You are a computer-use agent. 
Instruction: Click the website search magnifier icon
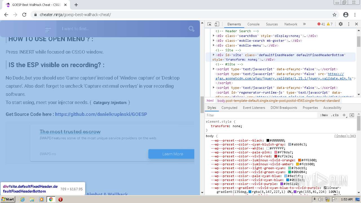click(x=191, y=29)
